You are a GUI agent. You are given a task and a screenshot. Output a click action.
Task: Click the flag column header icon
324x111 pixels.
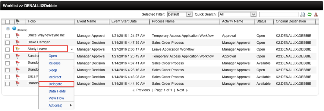18,21
